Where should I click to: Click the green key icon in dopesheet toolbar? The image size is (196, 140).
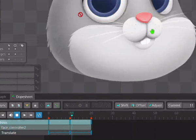tap(57, 105)
